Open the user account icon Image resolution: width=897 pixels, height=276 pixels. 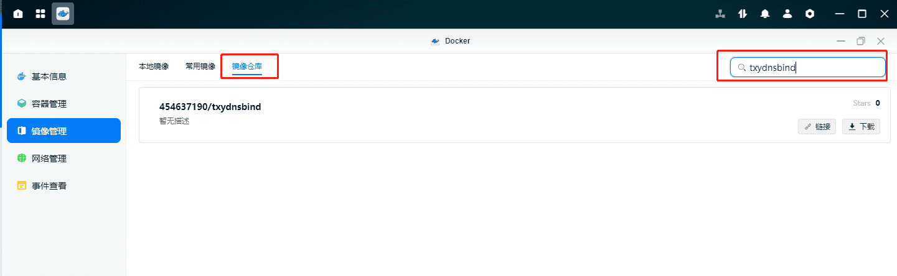point(787,14)
